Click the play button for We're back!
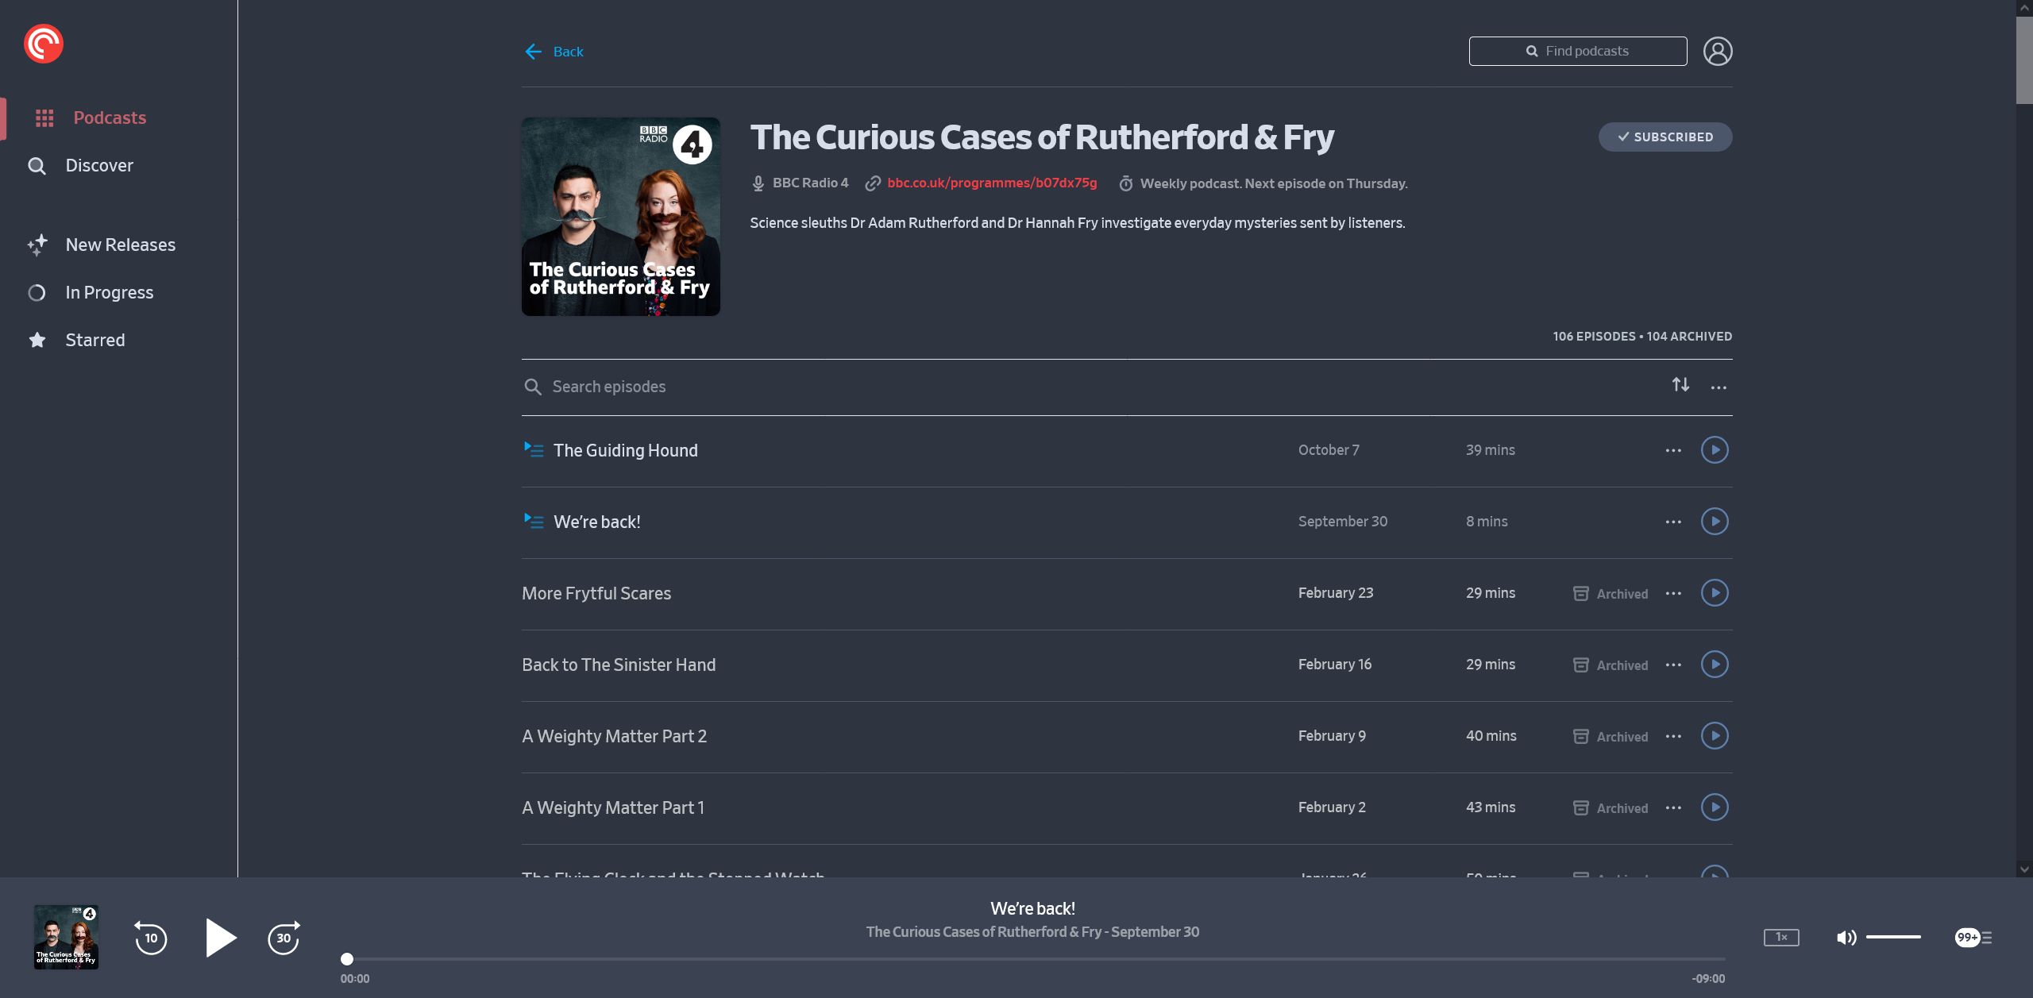The width and height of the screenshot is (2033, 998). point(1714,521)
